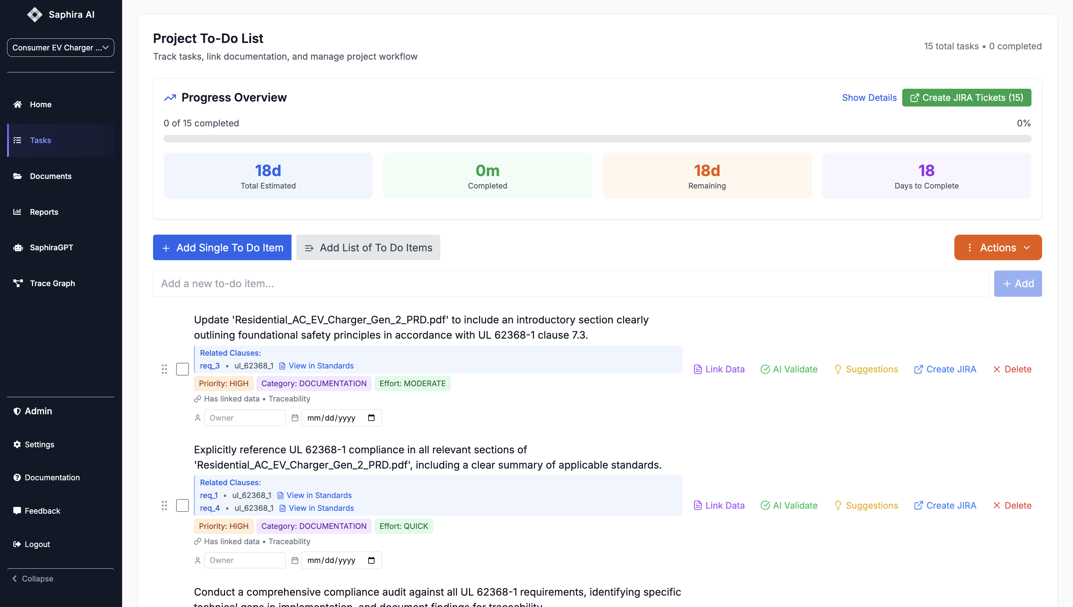This screenshot has height=607, width=1073.
Task: Click Create JIRA Tickets (15) button
Action: [x=966, y=98]
